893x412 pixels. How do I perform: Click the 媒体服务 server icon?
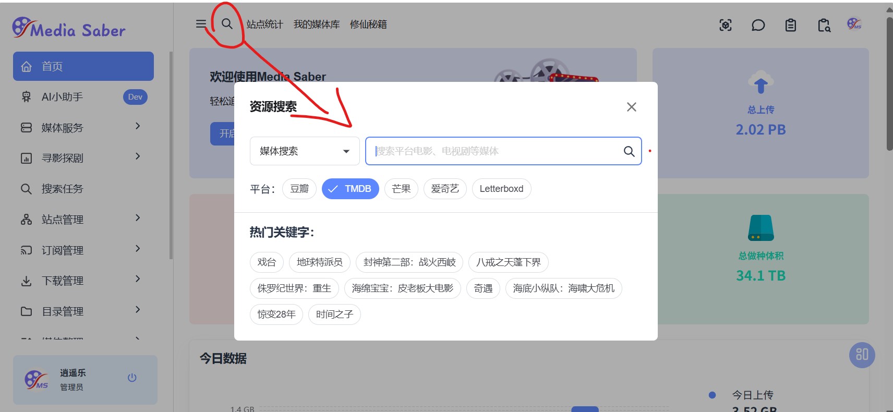27,128
